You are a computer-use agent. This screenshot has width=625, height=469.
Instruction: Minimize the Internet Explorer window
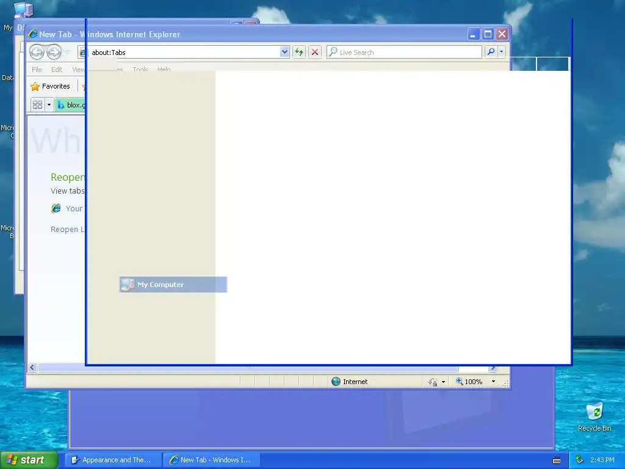tap(473, 34)
